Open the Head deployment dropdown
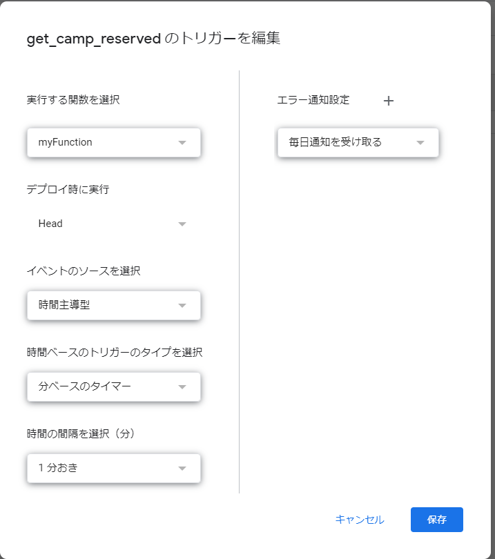The image size is (495, 559). tap(114, 224)
